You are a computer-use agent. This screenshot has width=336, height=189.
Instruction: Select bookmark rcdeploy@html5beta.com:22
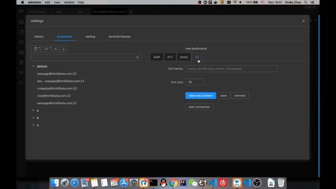tap(57, 89)
